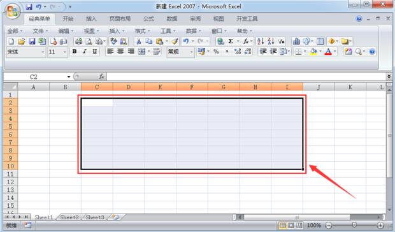The height and width of the screenshot is (232, 395).
Task: Click the AutoSum sigma icon
Action: click(x=231, y=41)
